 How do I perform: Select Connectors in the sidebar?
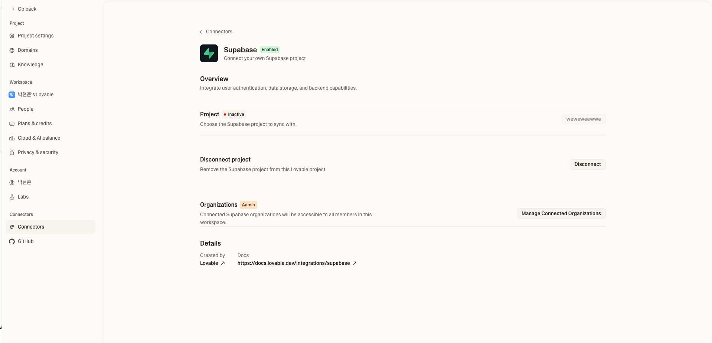tap(31, 227)
